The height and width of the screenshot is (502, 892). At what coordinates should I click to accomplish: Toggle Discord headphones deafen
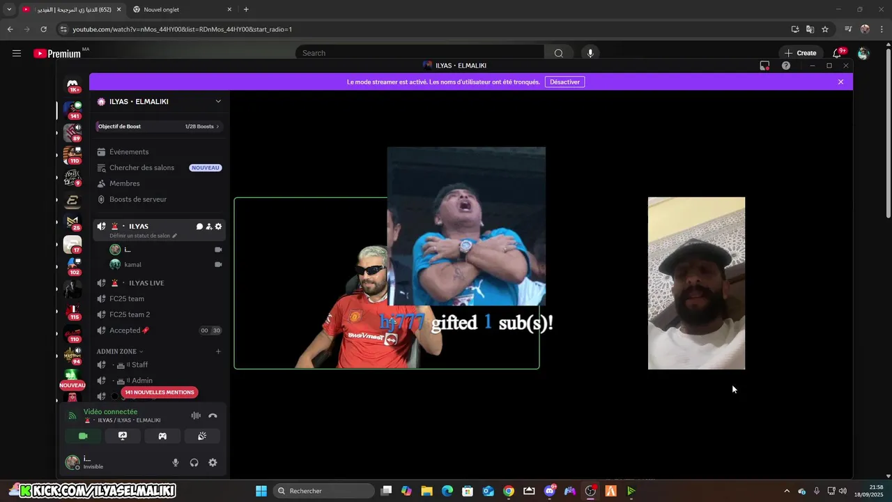(194, 462)
